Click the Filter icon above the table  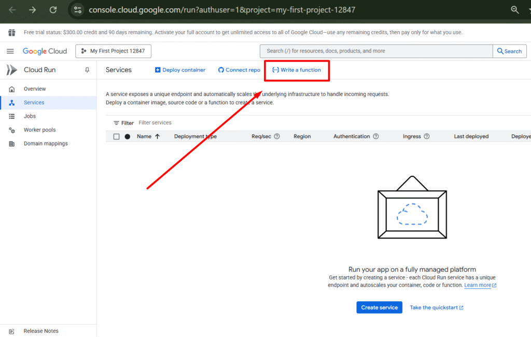pyautogui.click(x=117, y=123)
